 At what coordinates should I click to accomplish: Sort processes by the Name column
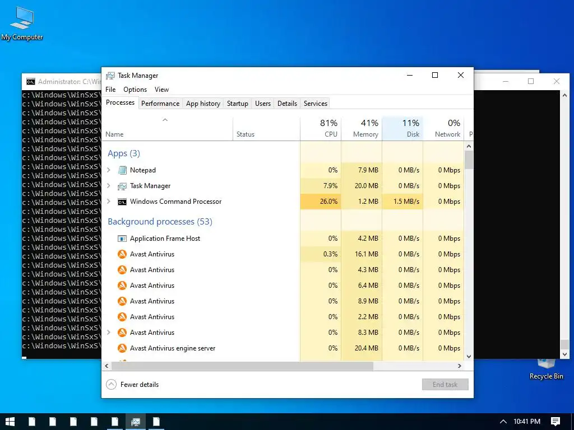coord(167,129)
